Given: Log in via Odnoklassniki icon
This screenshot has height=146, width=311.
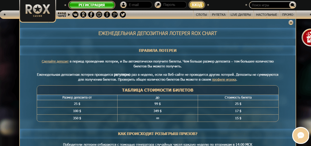Looking at the screenshot, I should pyautogui.click(x=83, y=15).
